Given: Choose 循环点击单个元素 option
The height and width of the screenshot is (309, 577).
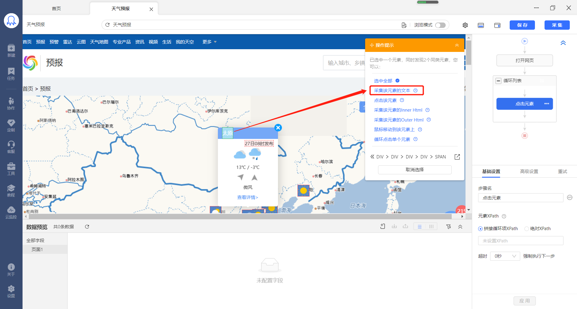Looking at the screenshot, I should click(392, 139).
